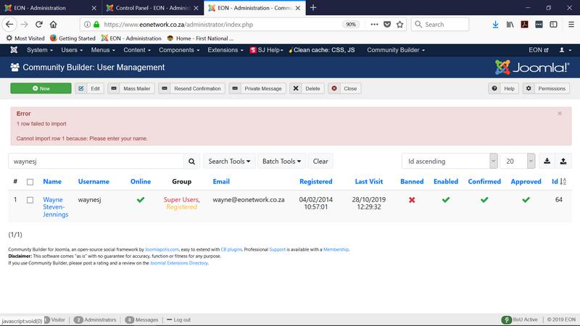
Task: Open page actions three-dots icon
Action: [x=374, y=25]
